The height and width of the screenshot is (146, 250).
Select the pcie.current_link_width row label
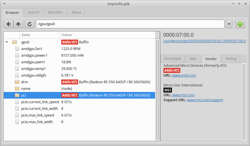[39, 108]
